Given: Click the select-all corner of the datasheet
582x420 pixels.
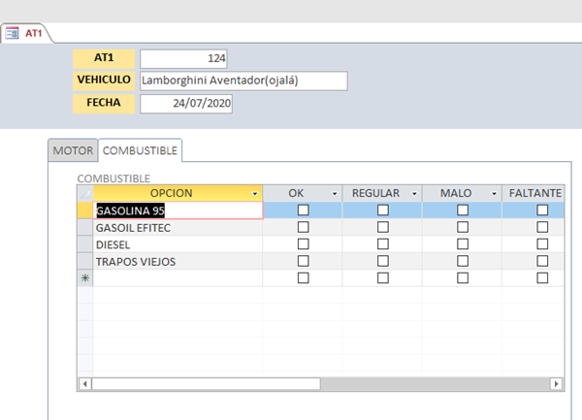Looking at the screenshot, I should click(84, 193).
